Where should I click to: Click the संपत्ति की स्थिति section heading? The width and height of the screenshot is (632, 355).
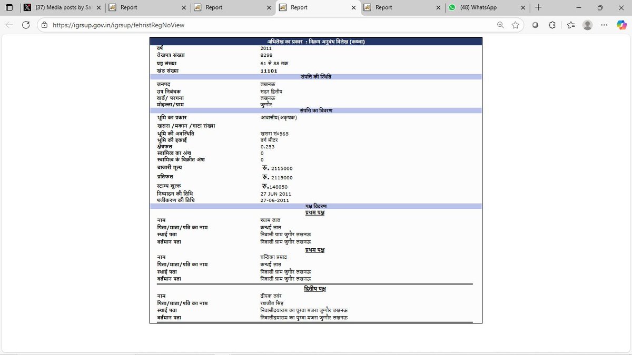tap(315, 77)
